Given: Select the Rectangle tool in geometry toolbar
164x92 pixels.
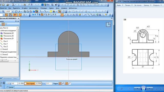Looking at the screenshot, I should [x=94, y=15].
